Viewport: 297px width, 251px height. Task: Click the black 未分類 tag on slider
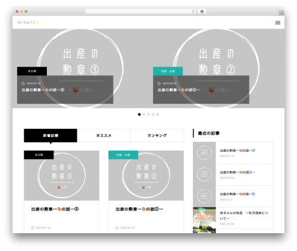click(32, 71)
